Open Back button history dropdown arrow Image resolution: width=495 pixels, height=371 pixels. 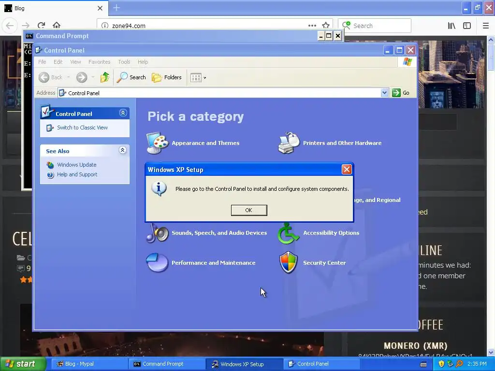click(x=68, y=77)
